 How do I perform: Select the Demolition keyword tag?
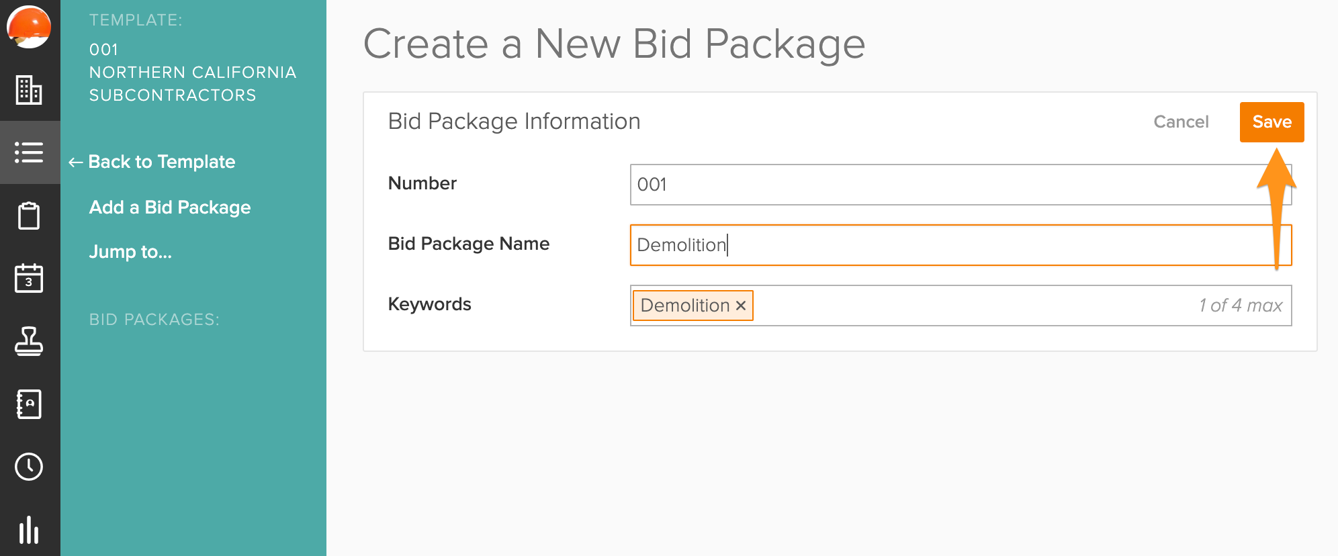tap(684, 306)
